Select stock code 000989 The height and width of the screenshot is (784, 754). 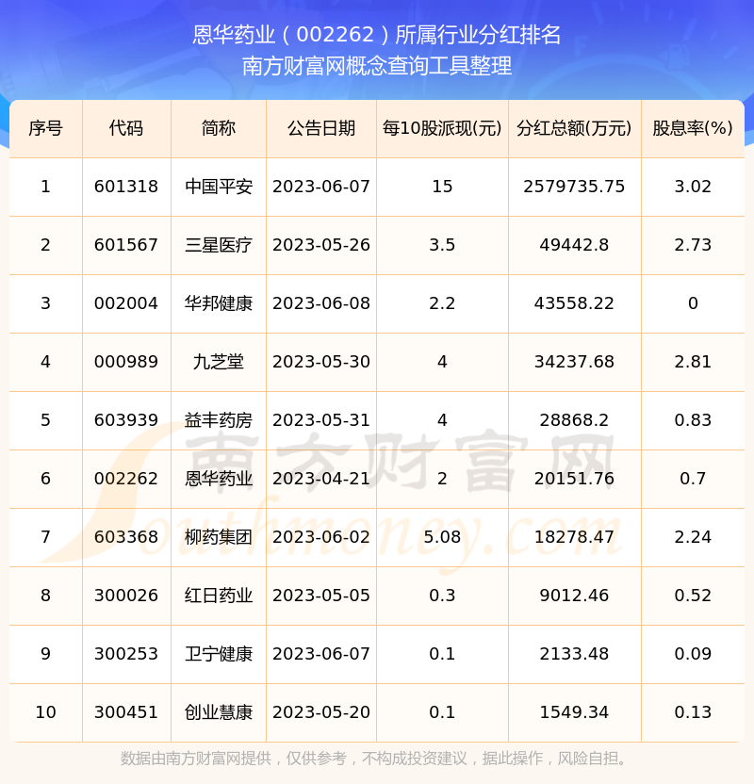click(x=126, y=362)
